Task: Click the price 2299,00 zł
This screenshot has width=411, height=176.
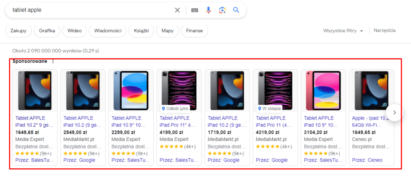Action: [x=123, y=132]
